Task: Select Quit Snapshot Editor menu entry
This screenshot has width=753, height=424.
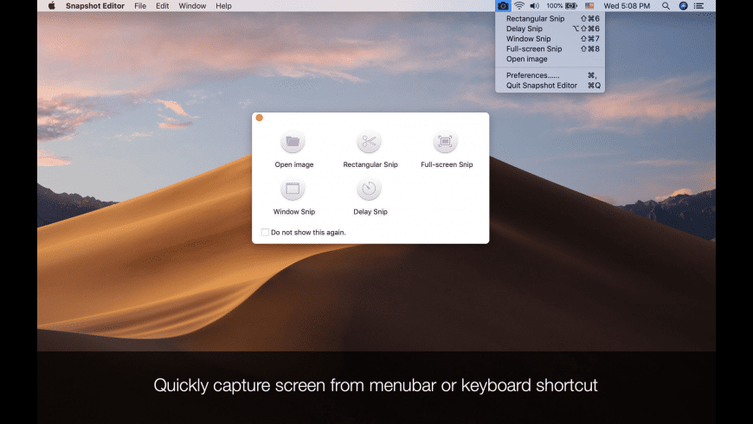Action: pyautogui.click(x=542, y=86)
